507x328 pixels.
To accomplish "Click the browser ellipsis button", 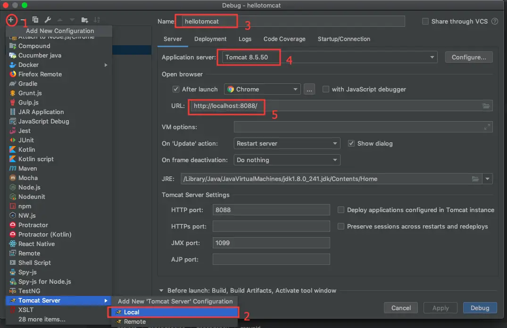I will point(309,89).
